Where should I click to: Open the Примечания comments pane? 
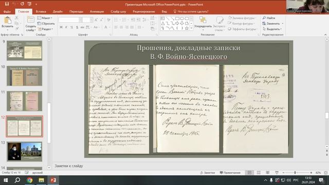pyautogui.click(x=230, y=173)
